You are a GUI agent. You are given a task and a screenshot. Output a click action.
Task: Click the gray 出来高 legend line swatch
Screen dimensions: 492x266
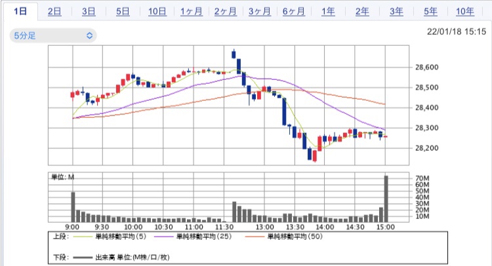pyautogui.click(x=83, y=258)
